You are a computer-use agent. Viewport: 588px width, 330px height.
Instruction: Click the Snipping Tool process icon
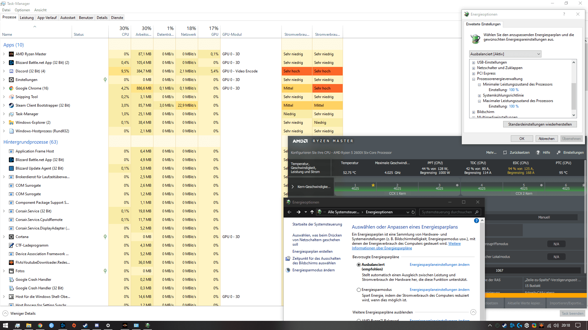coord(11,97)
